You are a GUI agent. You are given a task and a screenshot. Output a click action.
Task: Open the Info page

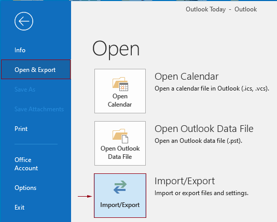pyautogui.click(x=20, y=50)
